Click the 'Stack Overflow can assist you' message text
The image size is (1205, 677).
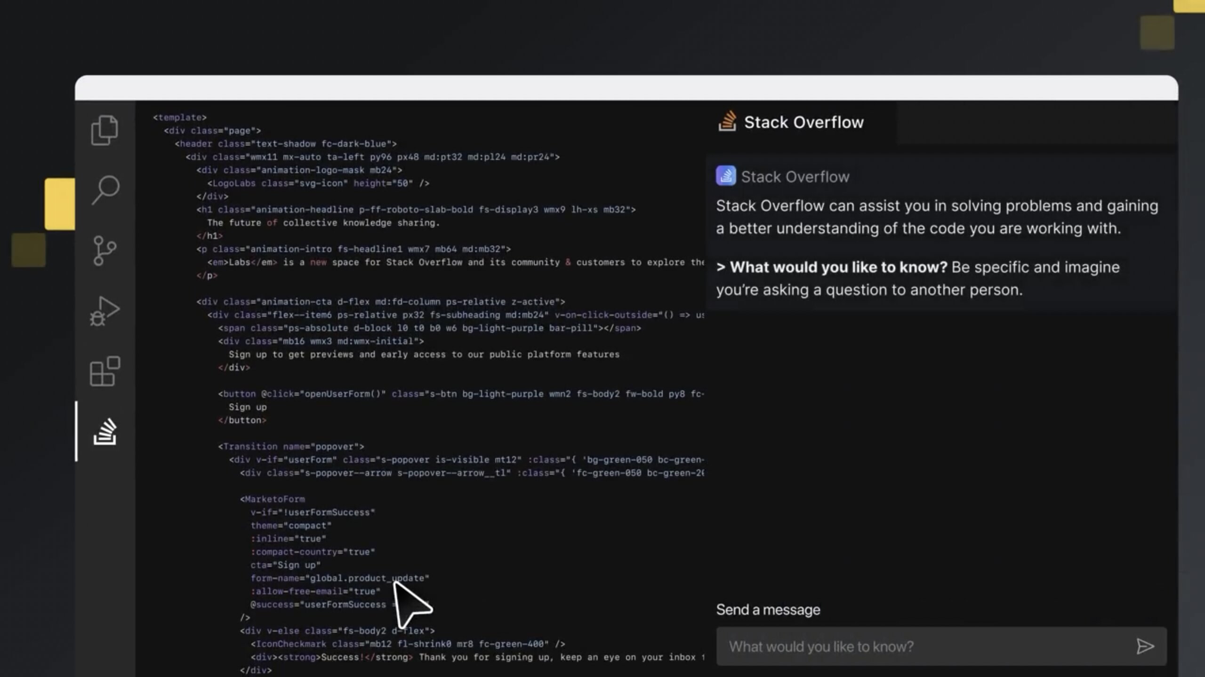937,217
